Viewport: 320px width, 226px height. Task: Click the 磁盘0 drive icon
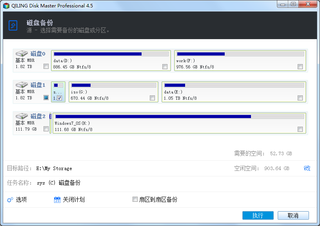[x=22, y=54]
